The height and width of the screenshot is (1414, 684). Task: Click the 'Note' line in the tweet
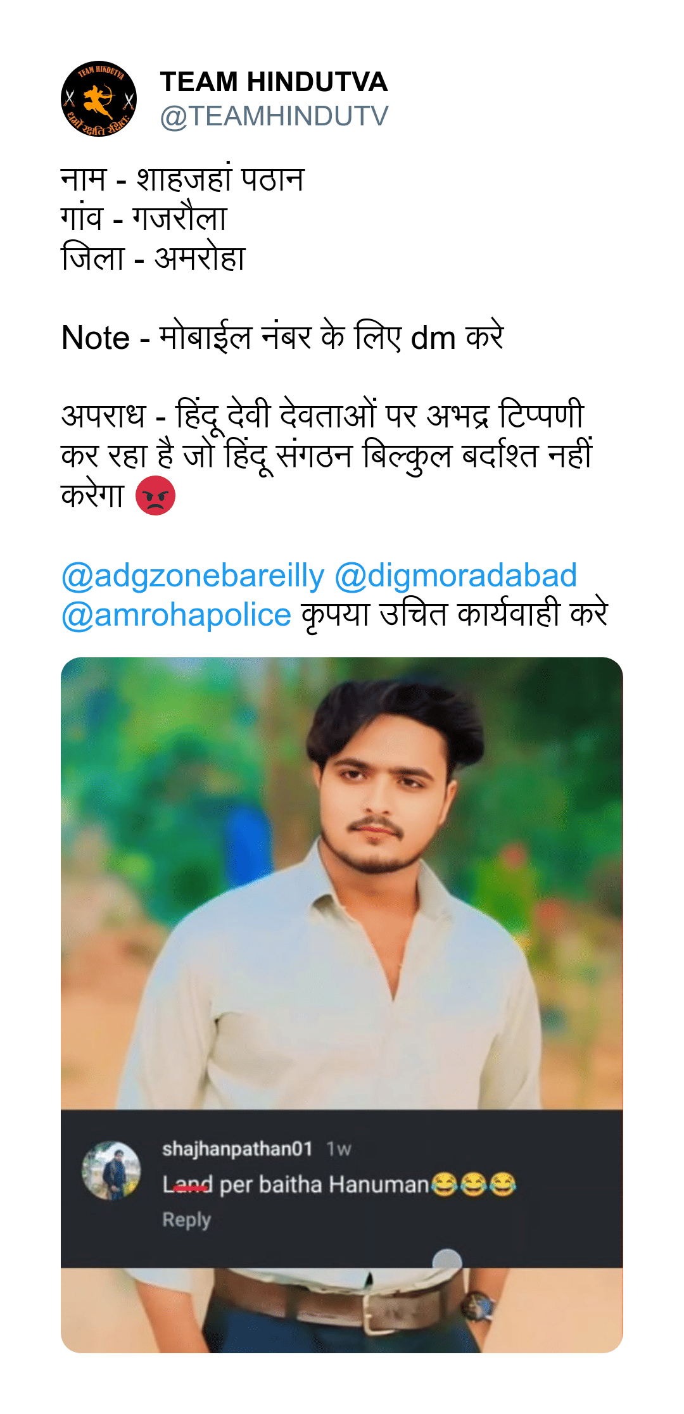pyautogui.click(x=282, y=337)
